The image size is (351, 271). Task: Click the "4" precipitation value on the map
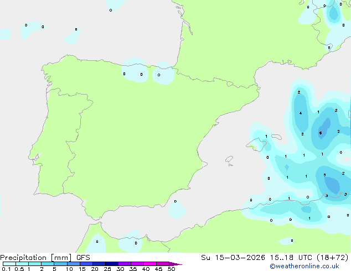coord(301,113)
